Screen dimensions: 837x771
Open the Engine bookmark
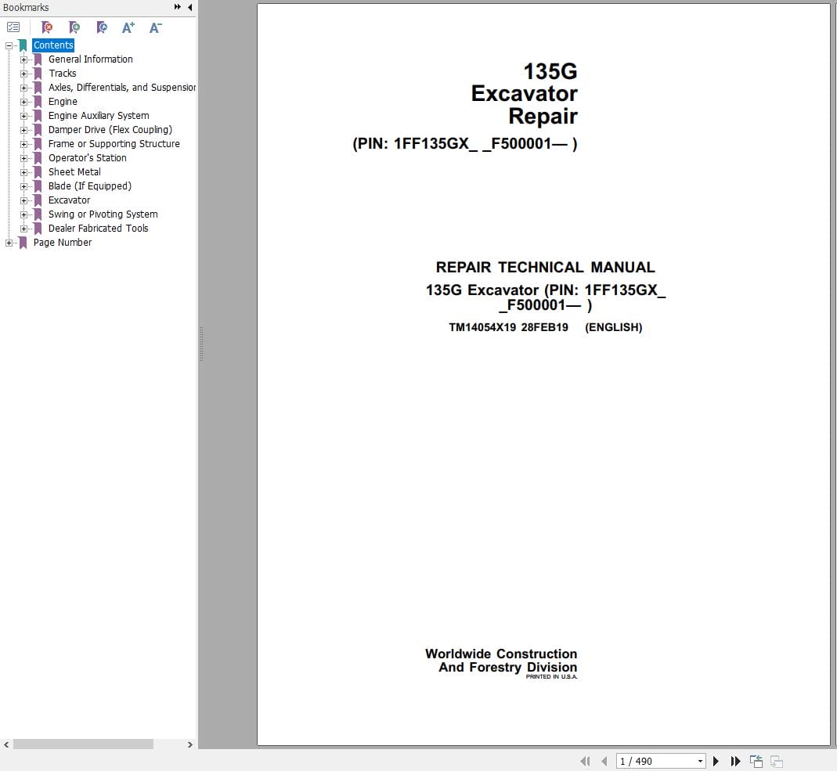click(x=63, y=102)
